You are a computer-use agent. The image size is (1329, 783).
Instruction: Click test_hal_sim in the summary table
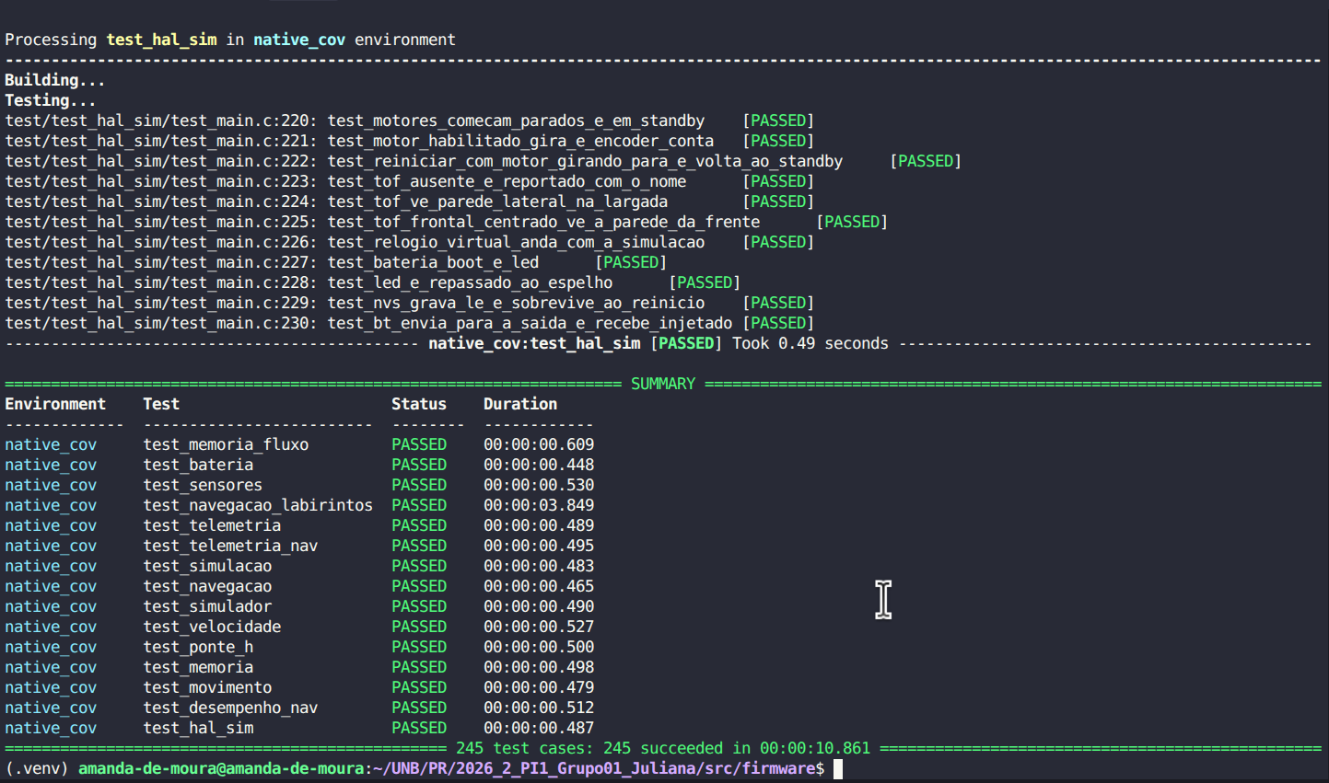pyautogui.click(x=198, y=728)
